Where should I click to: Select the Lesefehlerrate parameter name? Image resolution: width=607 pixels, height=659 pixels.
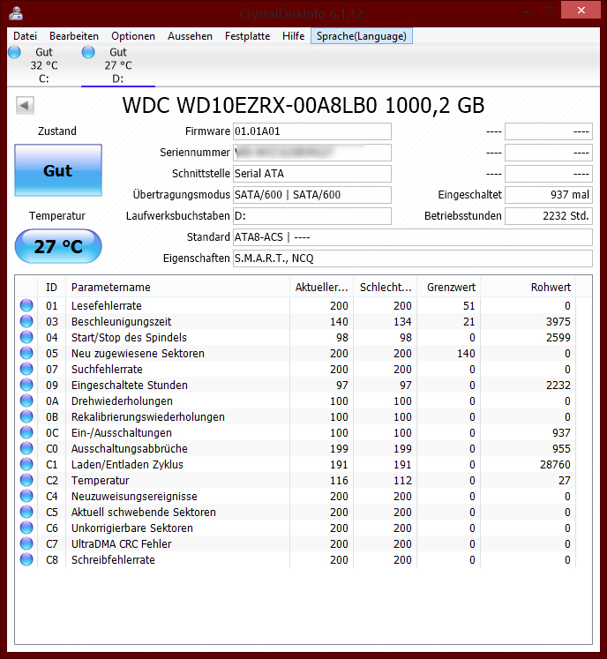point(107,306)
